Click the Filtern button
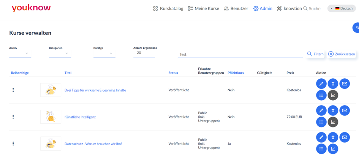This screenshot has width=359, height=157. pyautogui.click(x=315, y=54)
